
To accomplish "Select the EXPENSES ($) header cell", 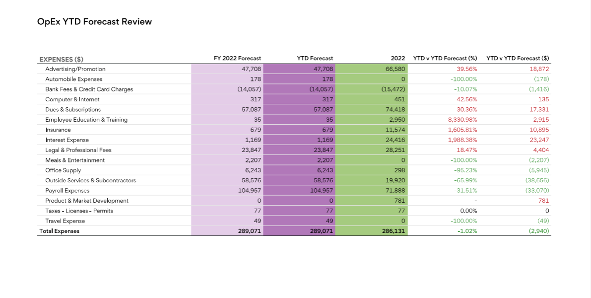I will coord(61,59).
